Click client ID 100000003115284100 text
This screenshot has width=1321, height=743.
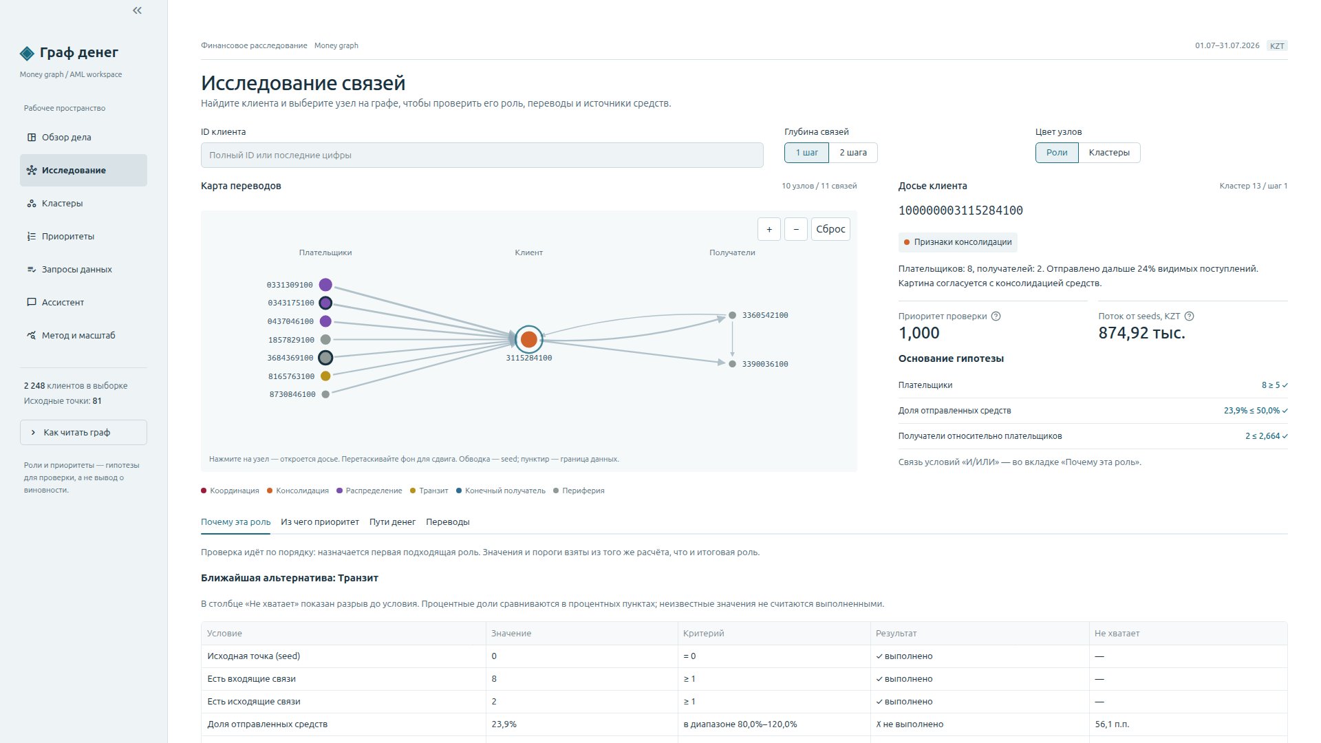pos(960,211)
